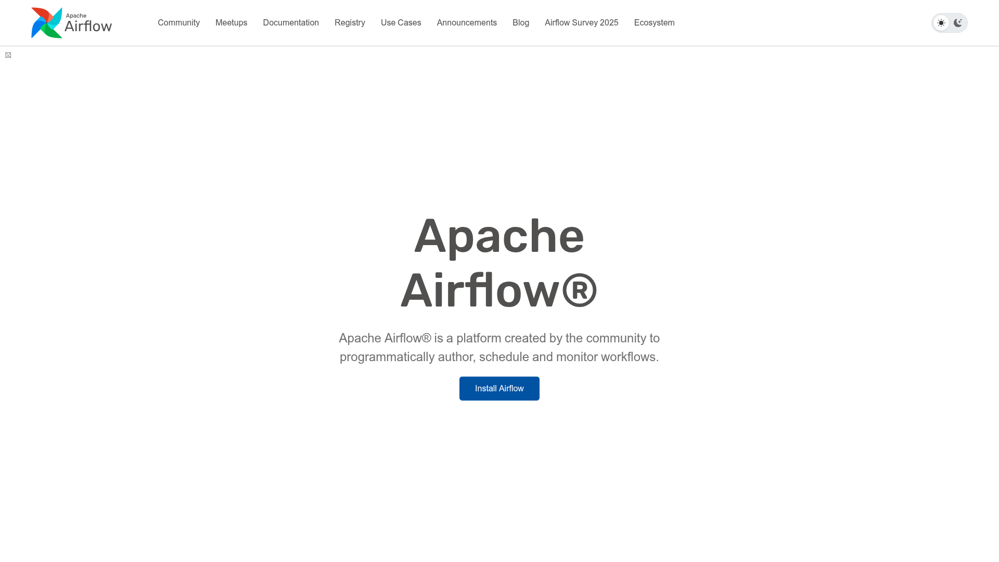Open the Meetups page
This screenshot has width=999, height=562.
[x=231, y=23]
